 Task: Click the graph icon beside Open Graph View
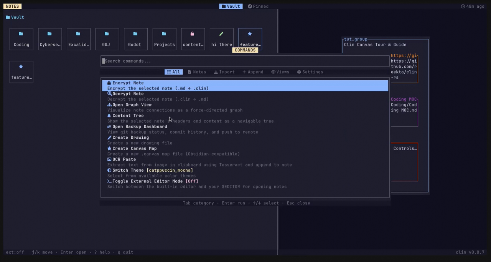point(109,105)
